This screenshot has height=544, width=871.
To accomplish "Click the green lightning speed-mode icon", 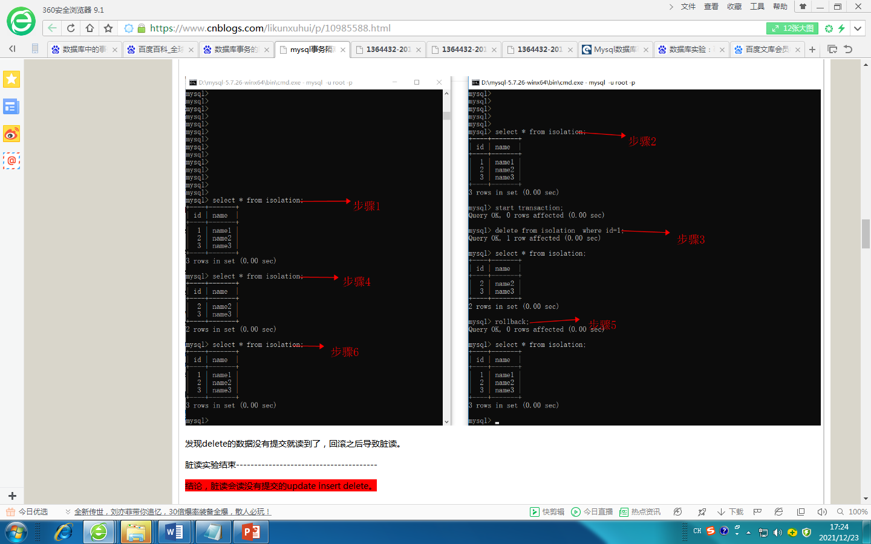I will tap(841, 28).
